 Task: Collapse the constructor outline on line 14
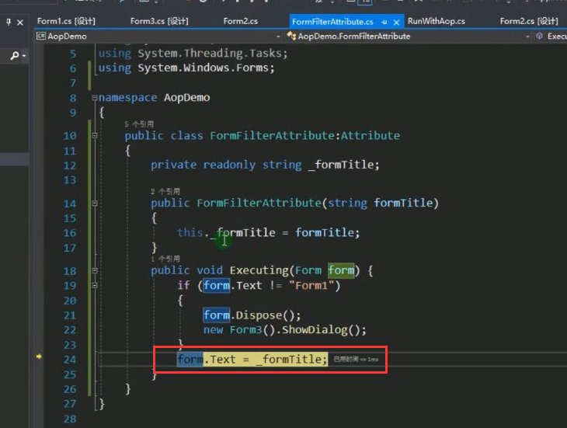[95, 204]
